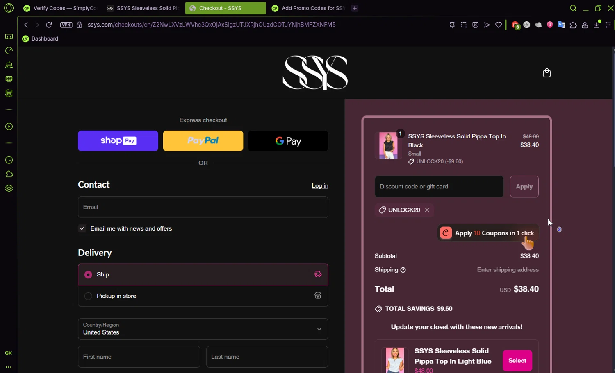Open the ad blocker shield icon
This screenshot has height=373, width=615.
click(x=475, y=25)
